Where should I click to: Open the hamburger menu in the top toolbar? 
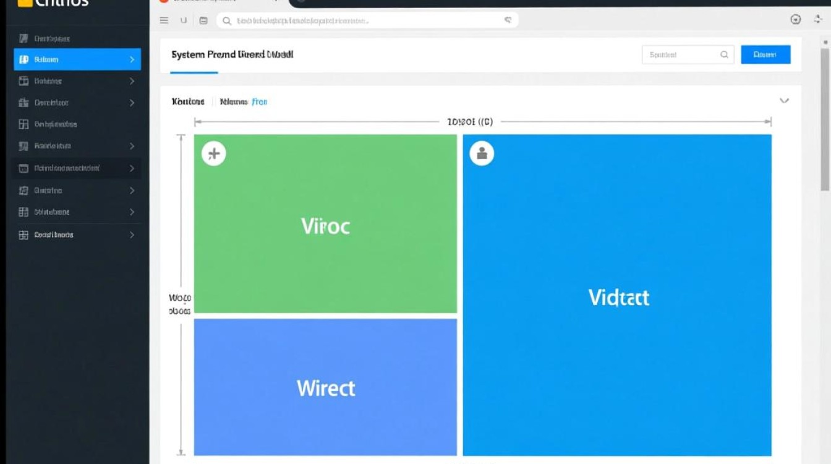[x=164, y=20]
